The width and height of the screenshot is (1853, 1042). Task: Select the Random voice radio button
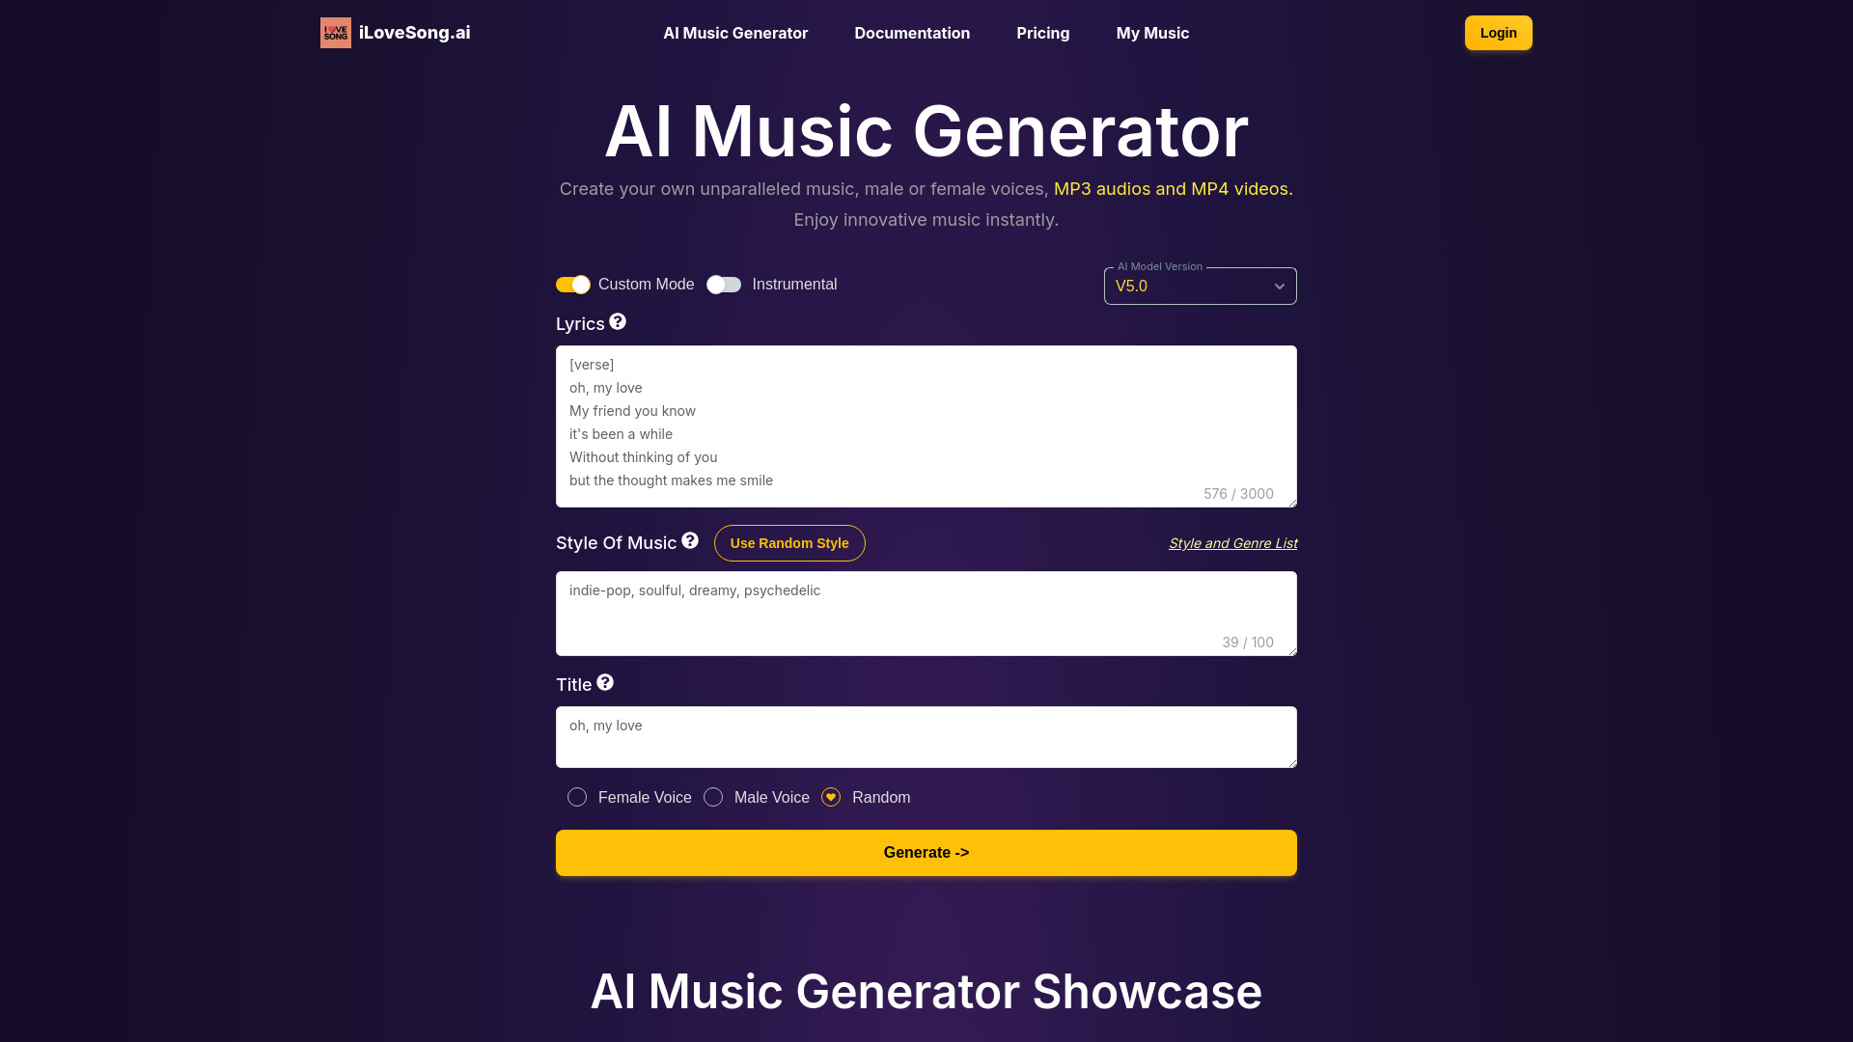pos(831,796)
